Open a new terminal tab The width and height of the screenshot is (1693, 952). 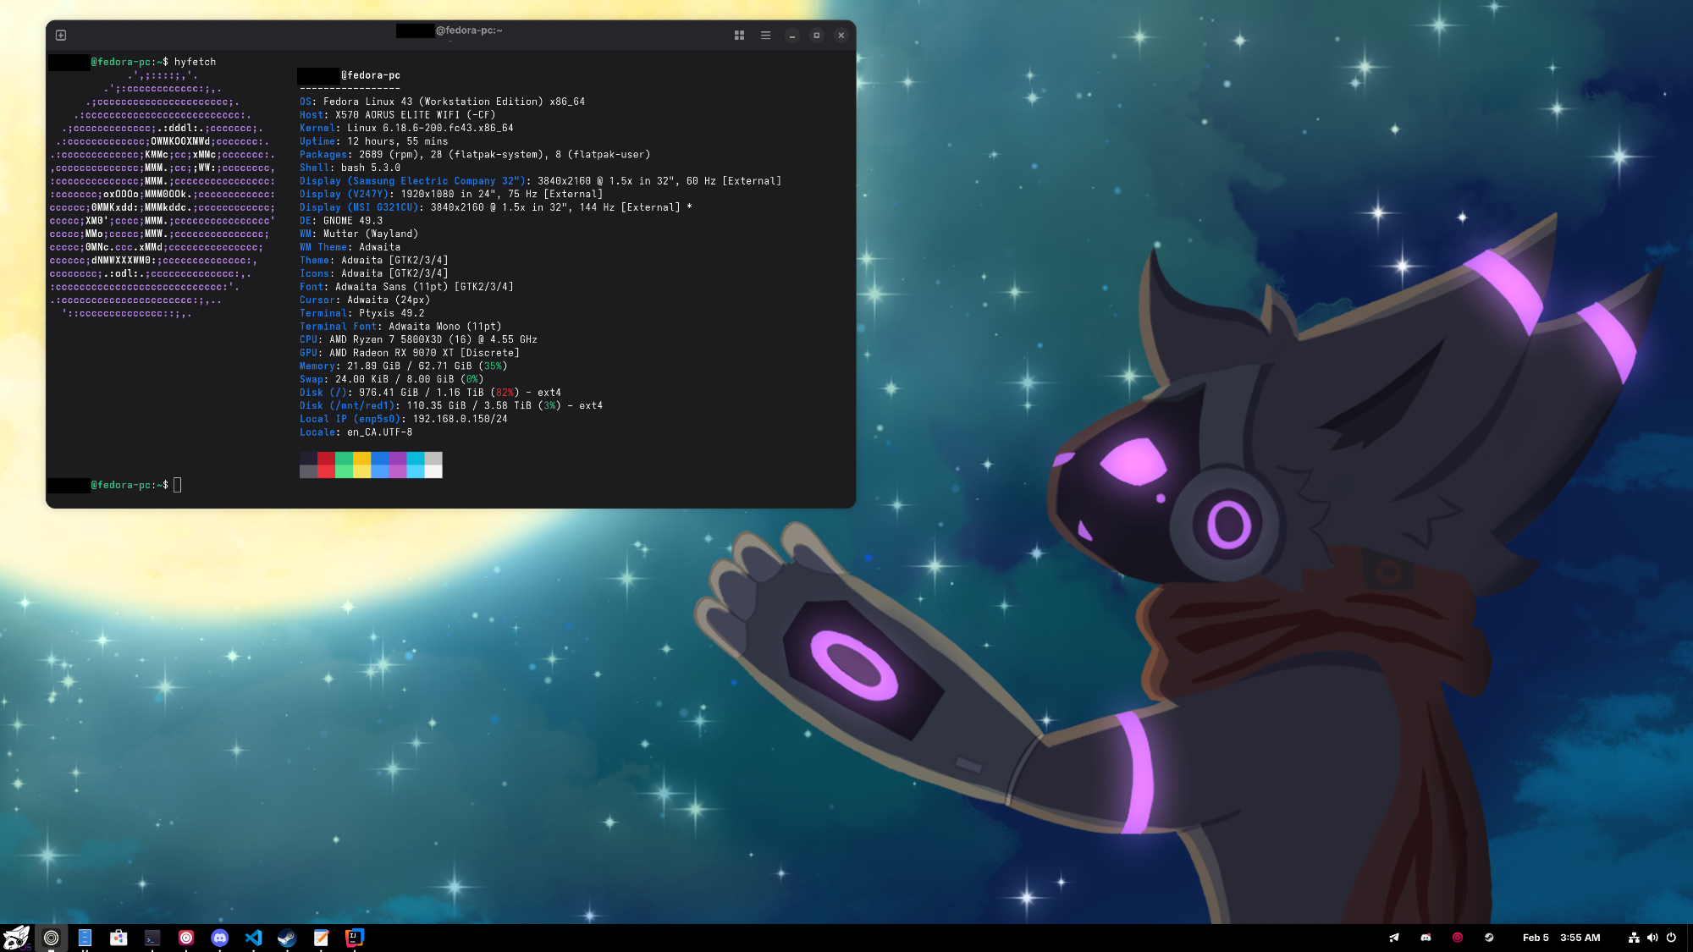(x=61, y=35)
